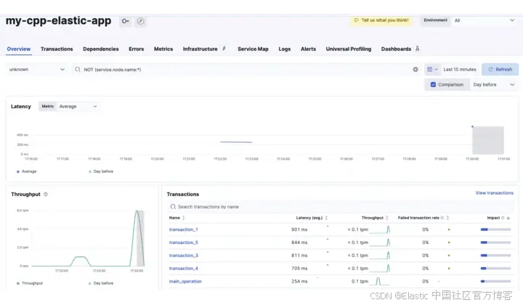Click the Impact info icon
The height and width of the screenshot is (305, 523).
click(503, 218)
